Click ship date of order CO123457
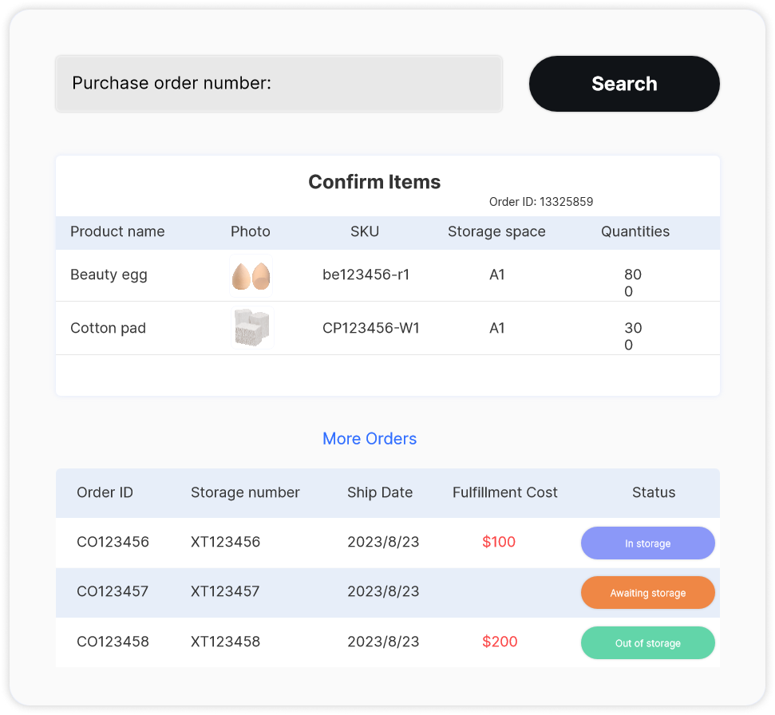 (383, 591)
